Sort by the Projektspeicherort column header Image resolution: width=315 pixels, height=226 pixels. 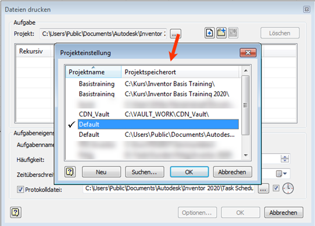tap(180, 72)
